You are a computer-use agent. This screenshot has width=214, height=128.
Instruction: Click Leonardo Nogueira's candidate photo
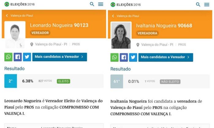tap(15, 35)
